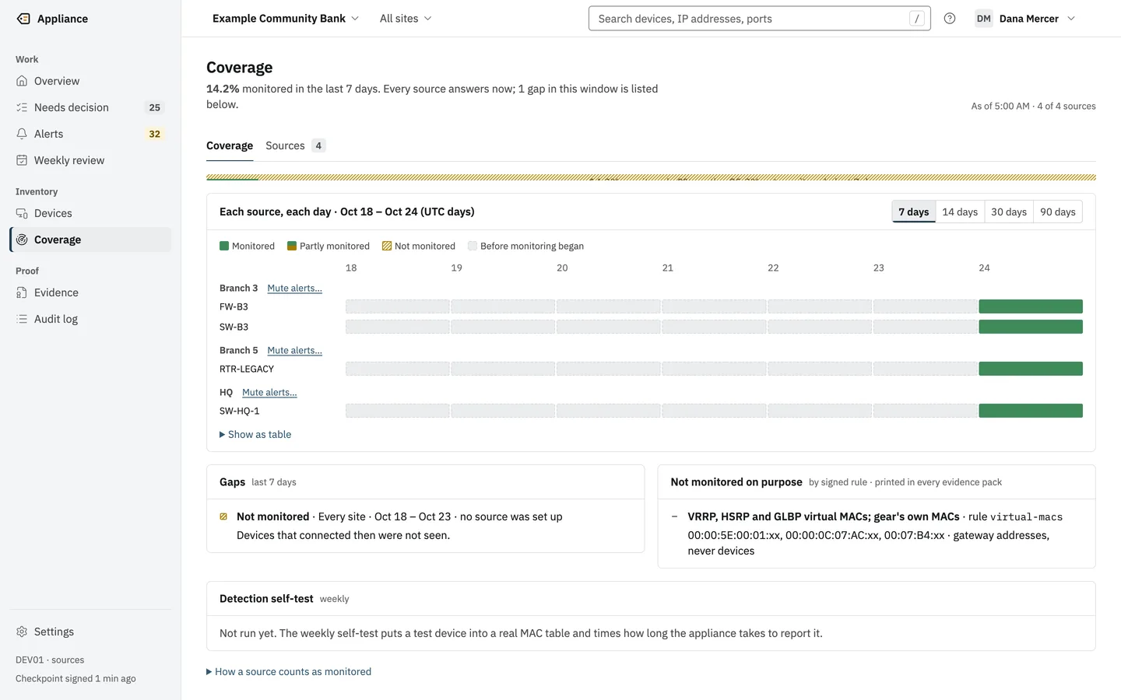Screen dimensions: 1121x700
Task: Click the Devices sidebar icon
Action: point(22,213)
